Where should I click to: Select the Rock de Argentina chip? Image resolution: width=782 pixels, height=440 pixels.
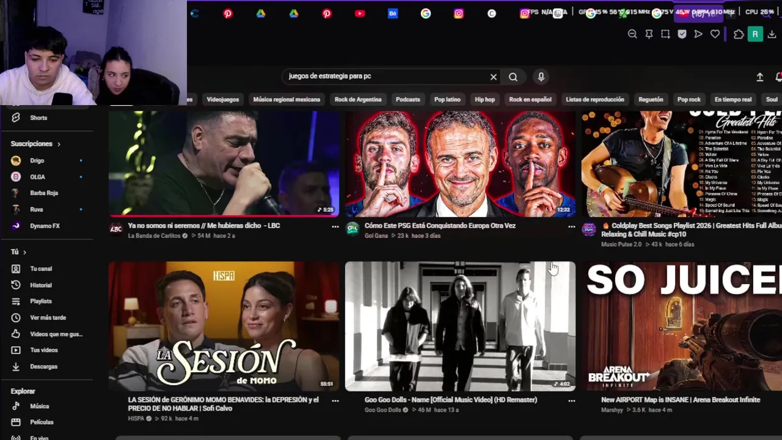(358, 100)
